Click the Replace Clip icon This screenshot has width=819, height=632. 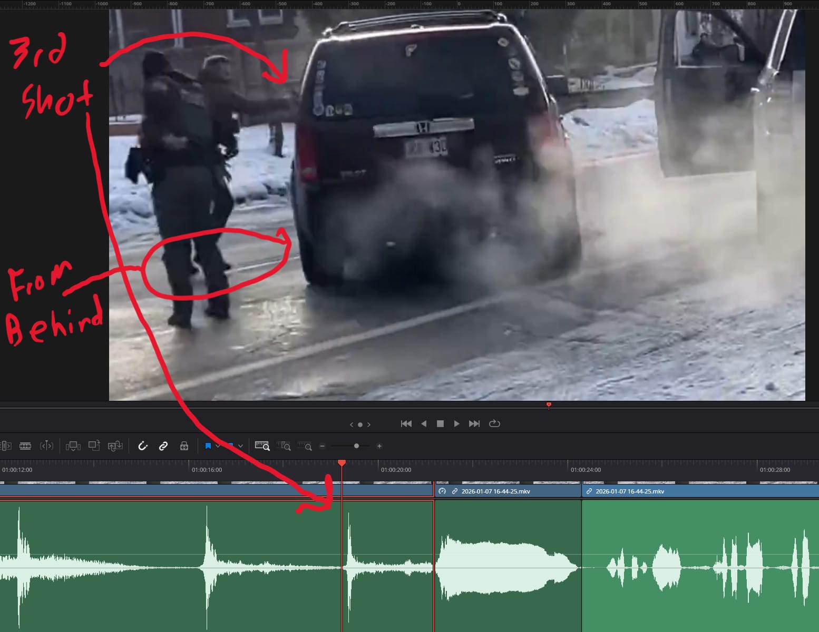115,446
